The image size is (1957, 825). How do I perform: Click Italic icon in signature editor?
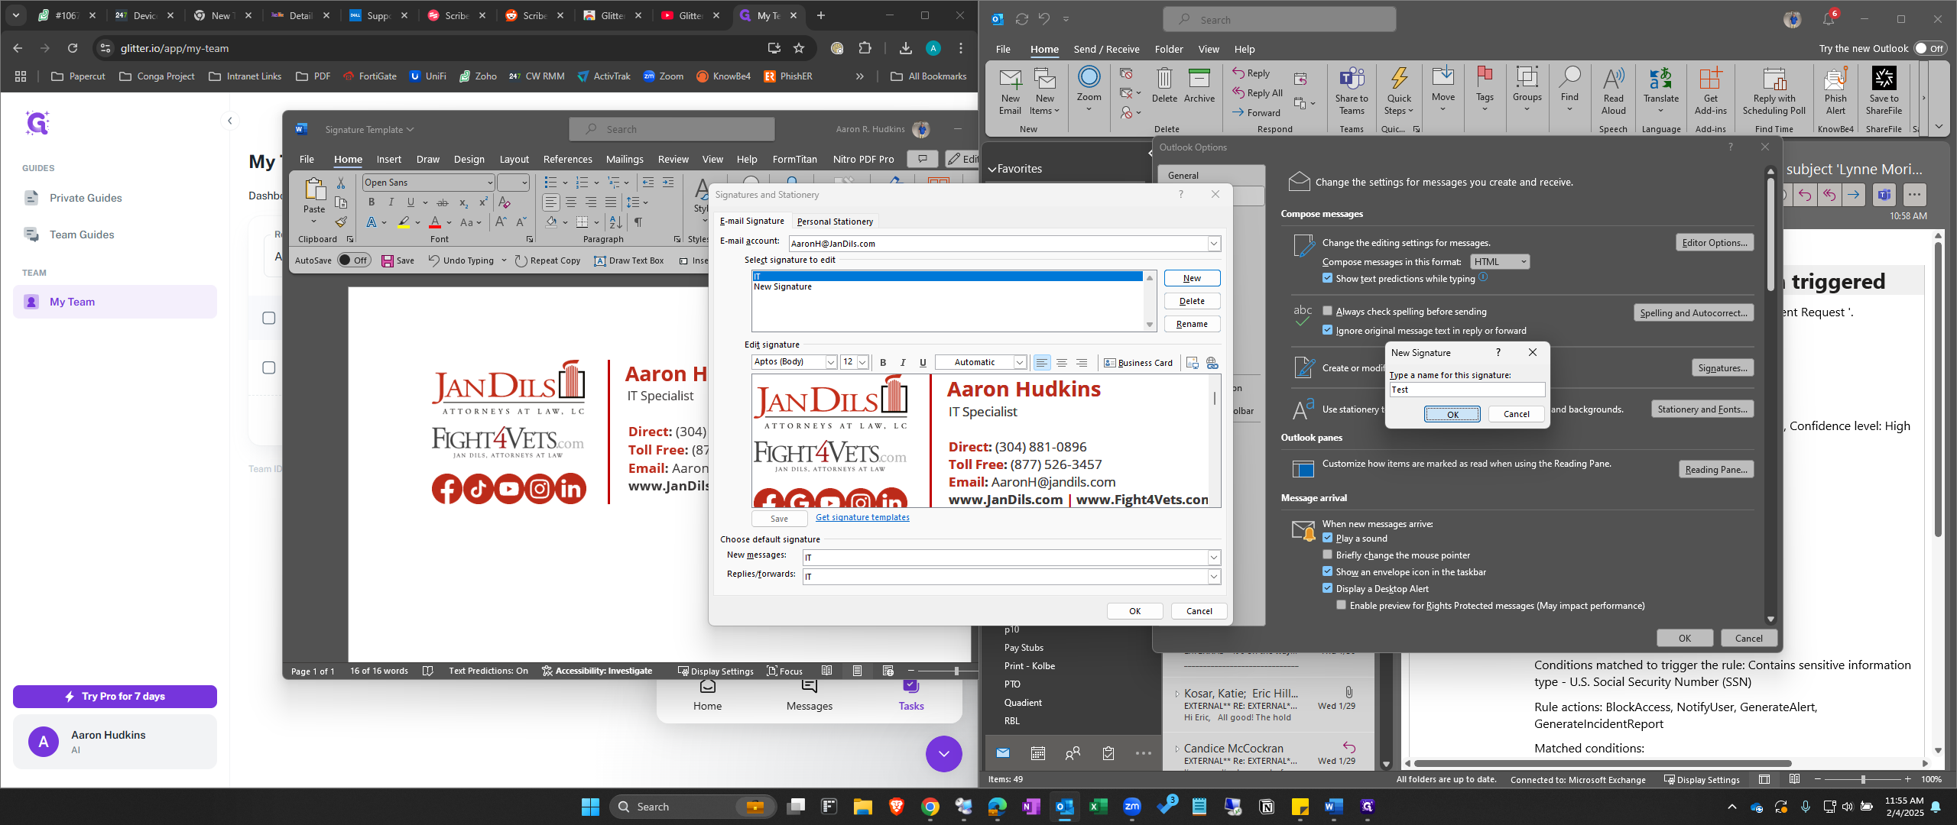[903, 363]
